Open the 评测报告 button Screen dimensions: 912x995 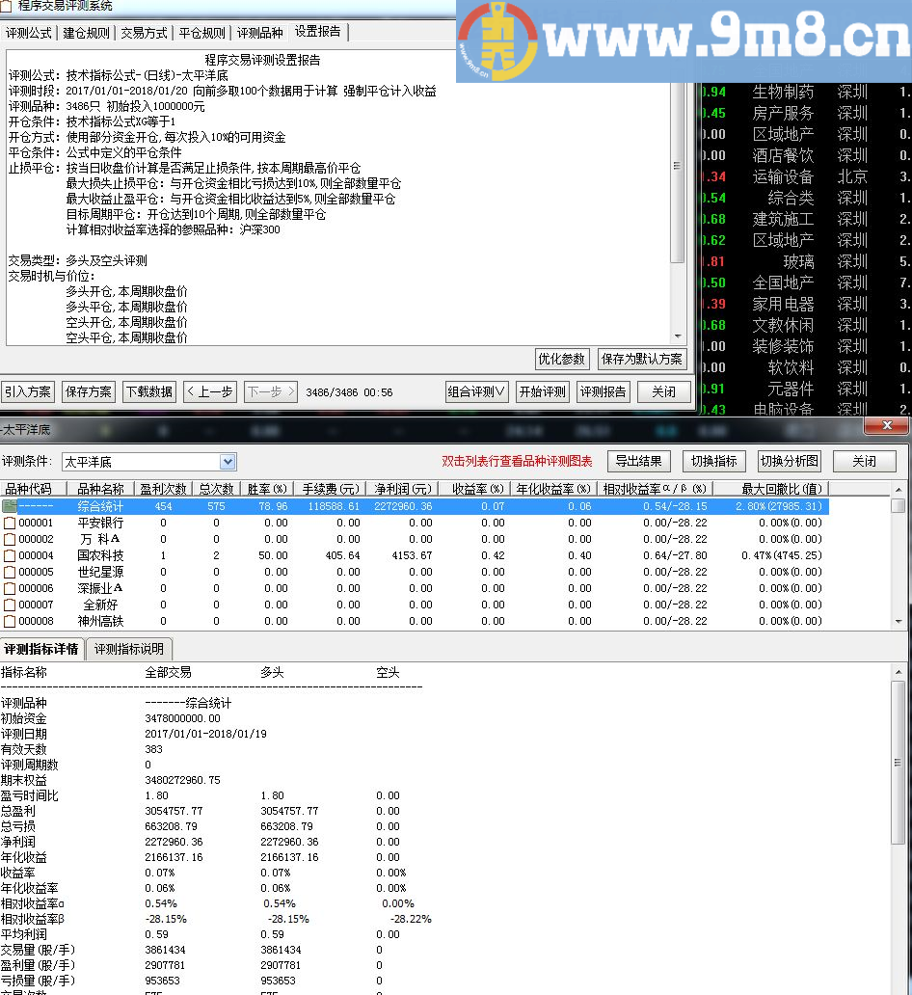[603, 392]
